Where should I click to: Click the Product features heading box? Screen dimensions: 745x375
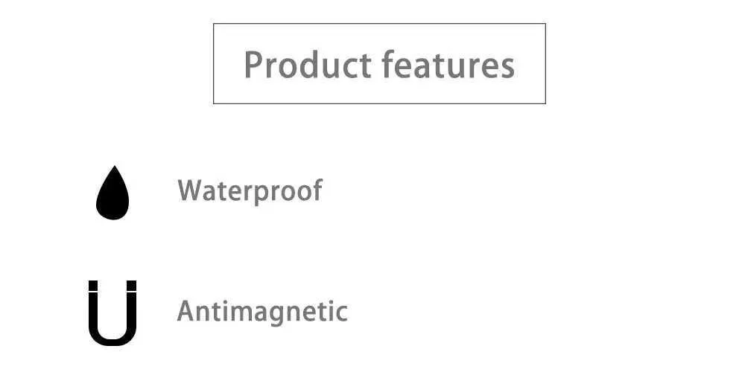click(x=379, y=63)
